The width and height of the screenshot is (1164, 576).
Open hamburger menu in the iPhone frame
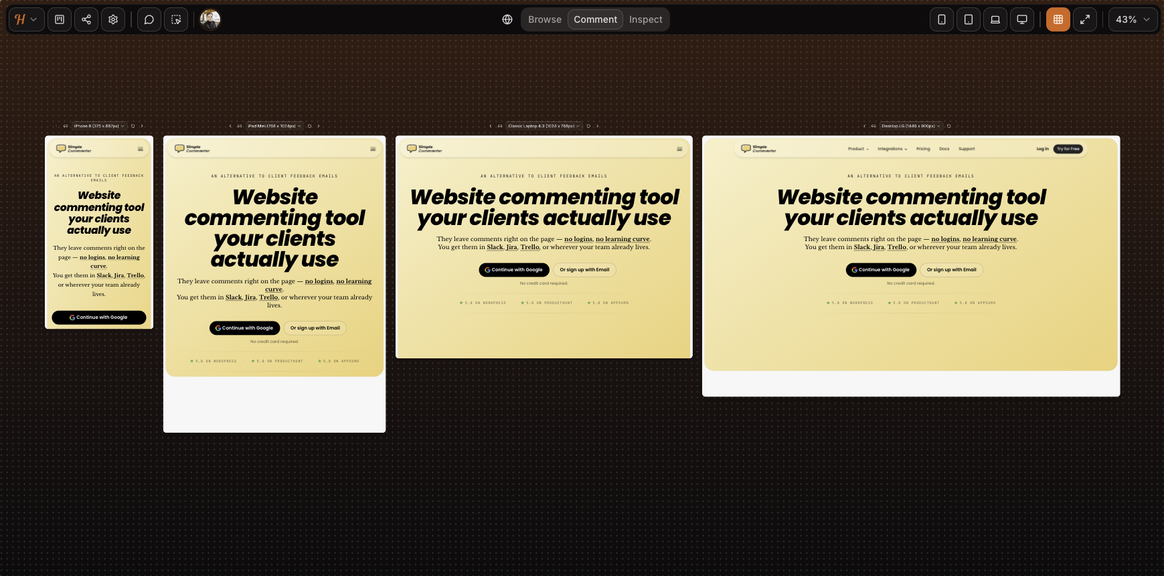141,149
